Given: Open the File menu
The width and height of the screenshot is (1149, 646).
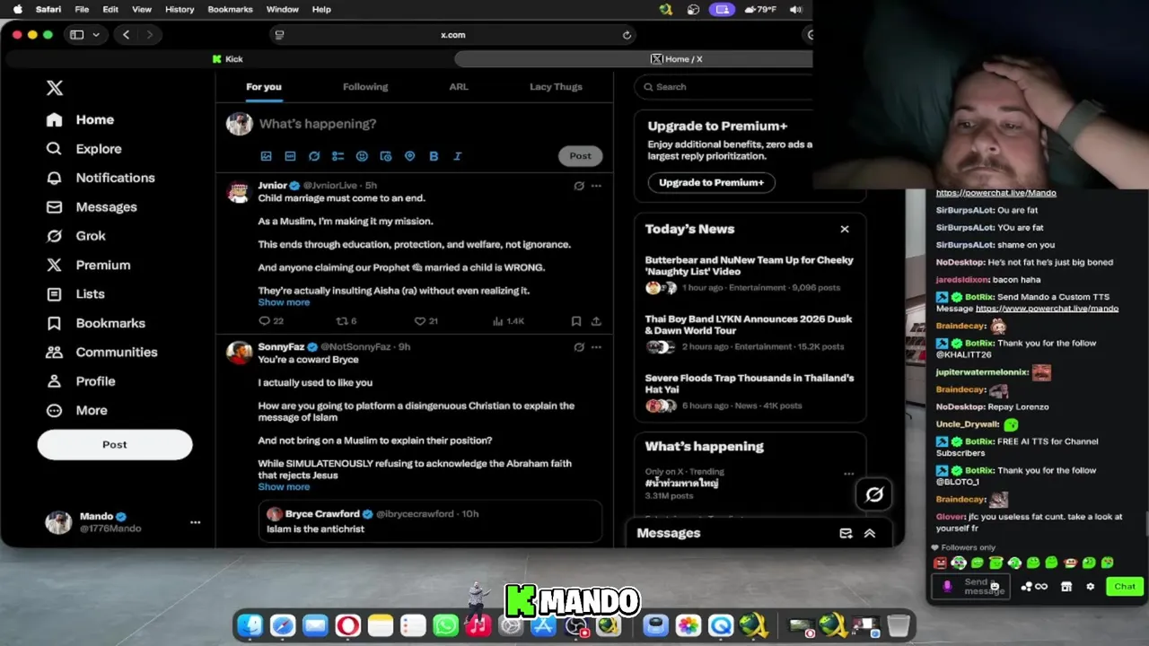Looking at the screenshot, I should coord(82,9).
